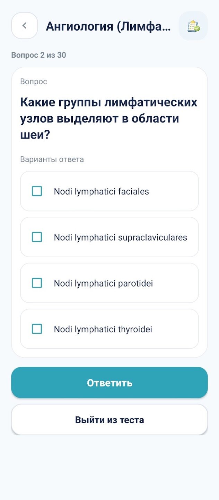Submit answer with the Ответить button
This screenshot has width=219, height=500.
[109, 383]
